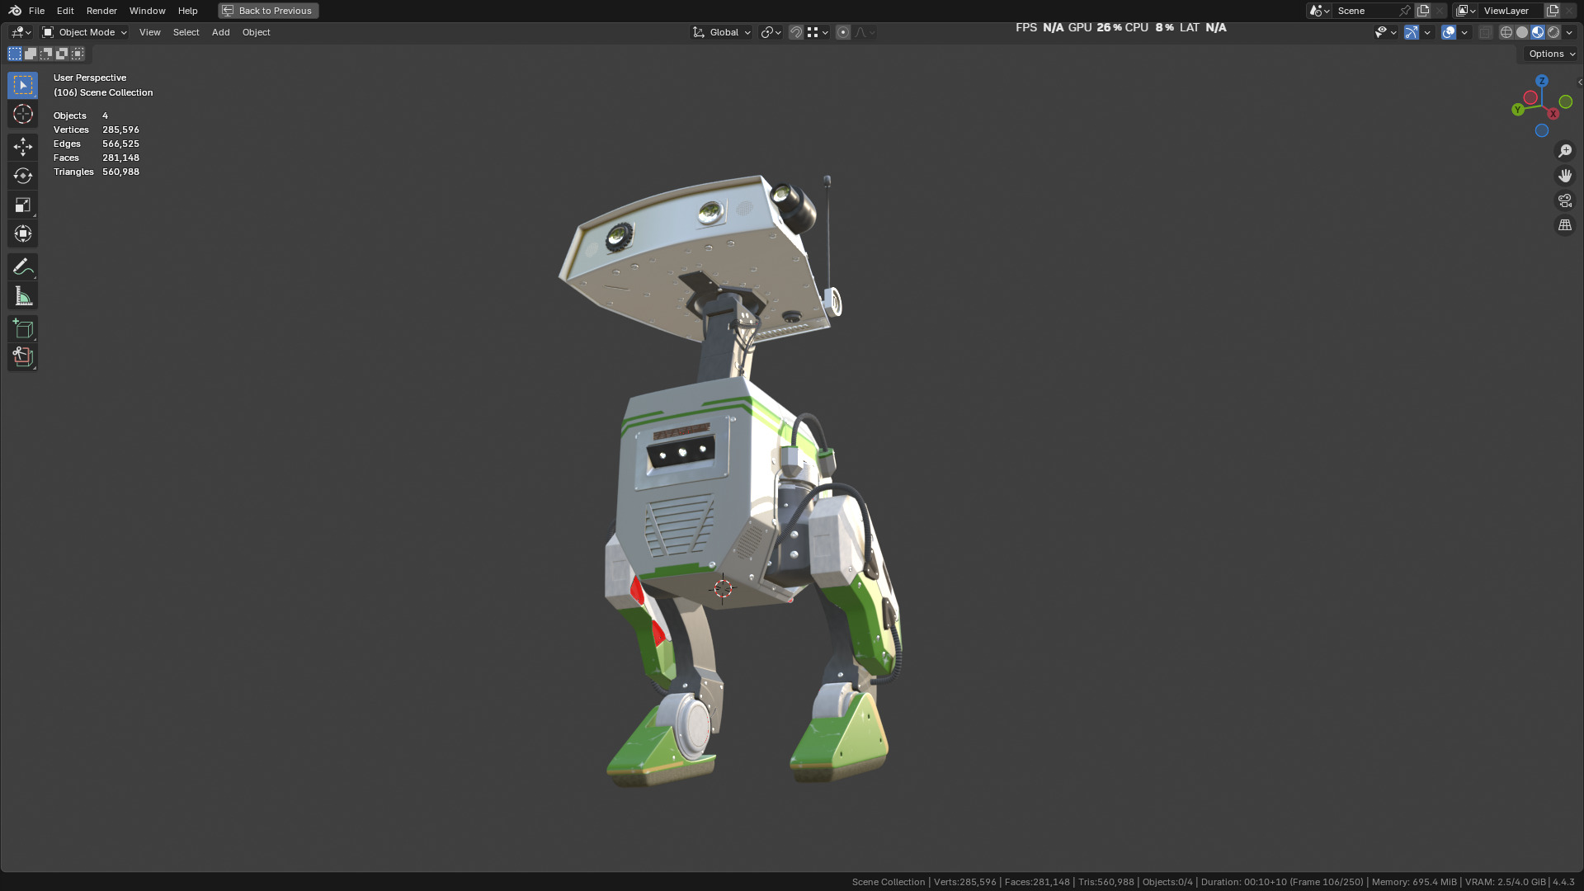Viewport: 1584px width, 891px height.
Task: Select the Add Cube tool
Action: point(22,328)
